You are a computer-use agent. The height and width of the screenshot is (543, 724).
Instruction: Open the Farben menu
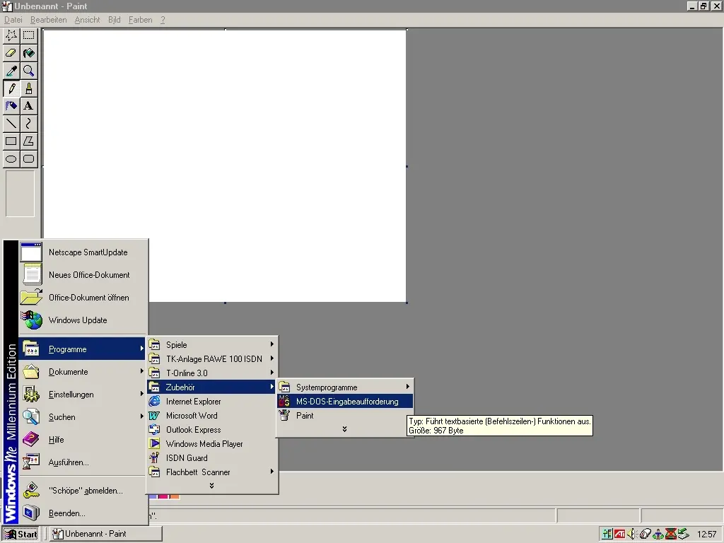tap(141, 20)
